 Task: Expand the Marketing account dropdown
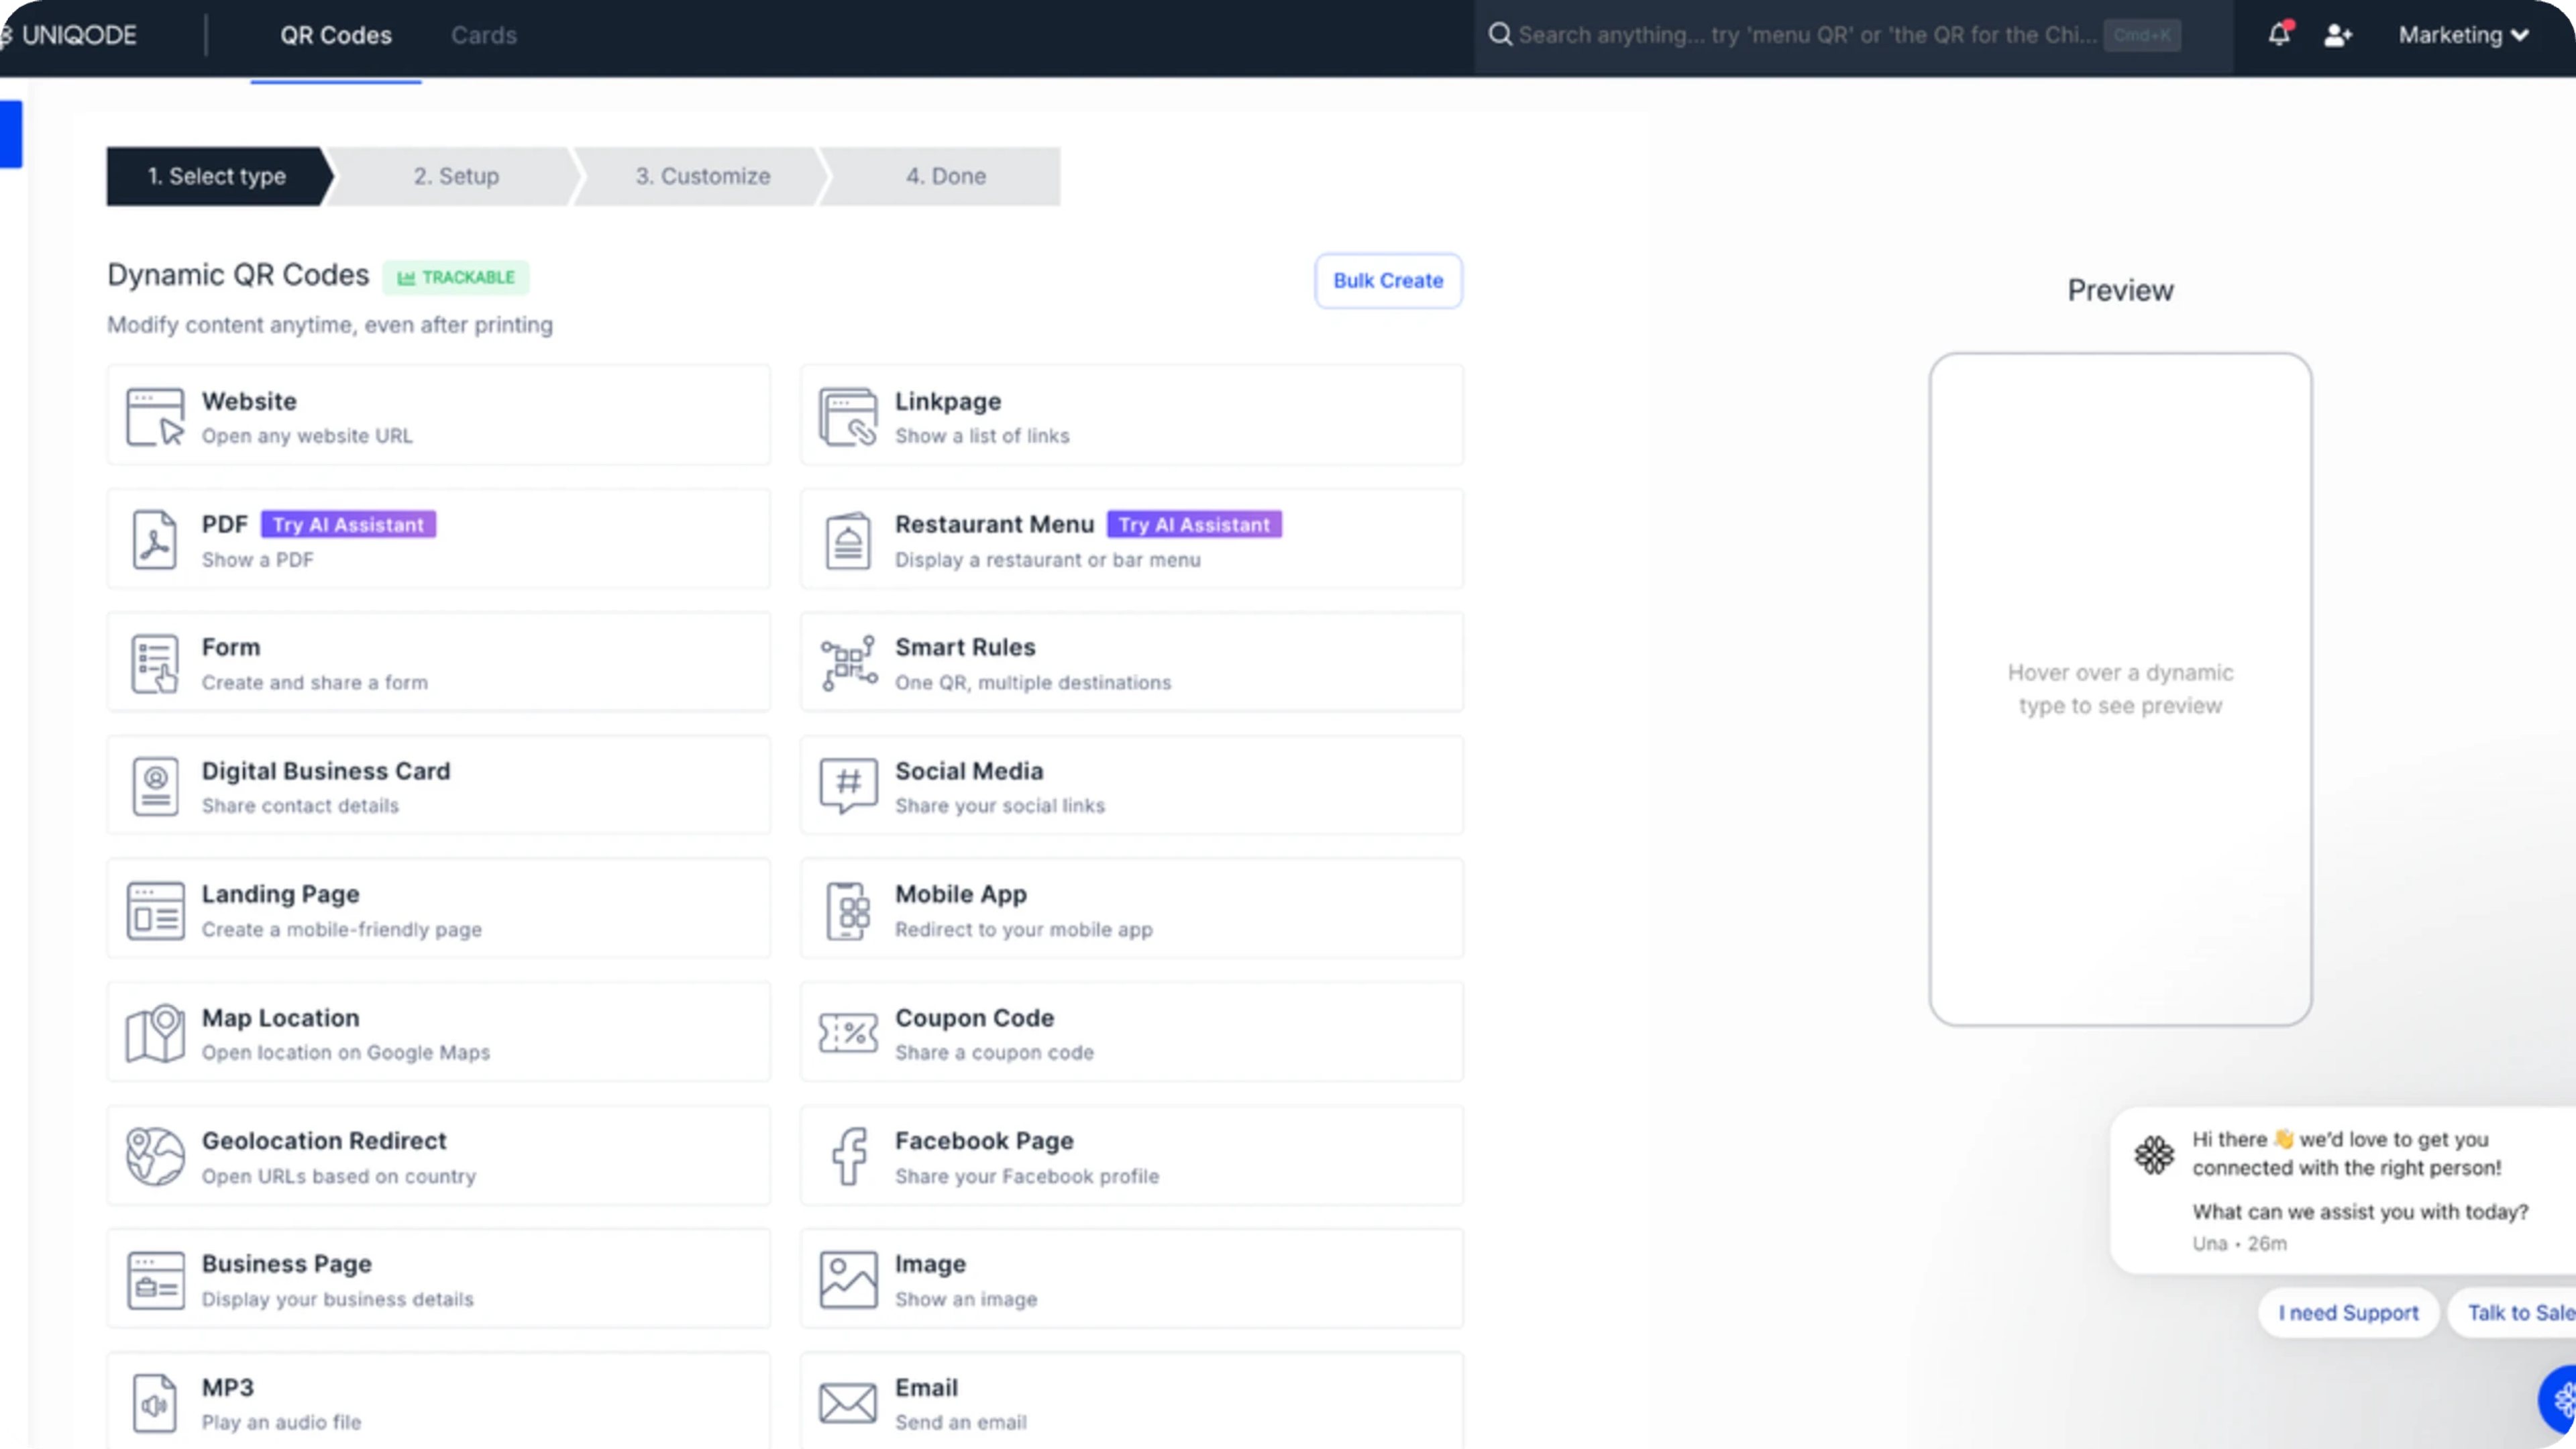point(2463,35)
